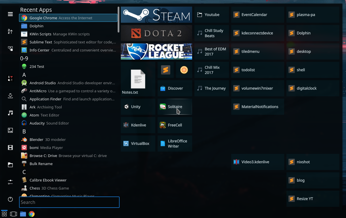Launch Dolphin from the Recent Apps list
This screenshot has width=346, height=218.
click(x=68, y=26)
